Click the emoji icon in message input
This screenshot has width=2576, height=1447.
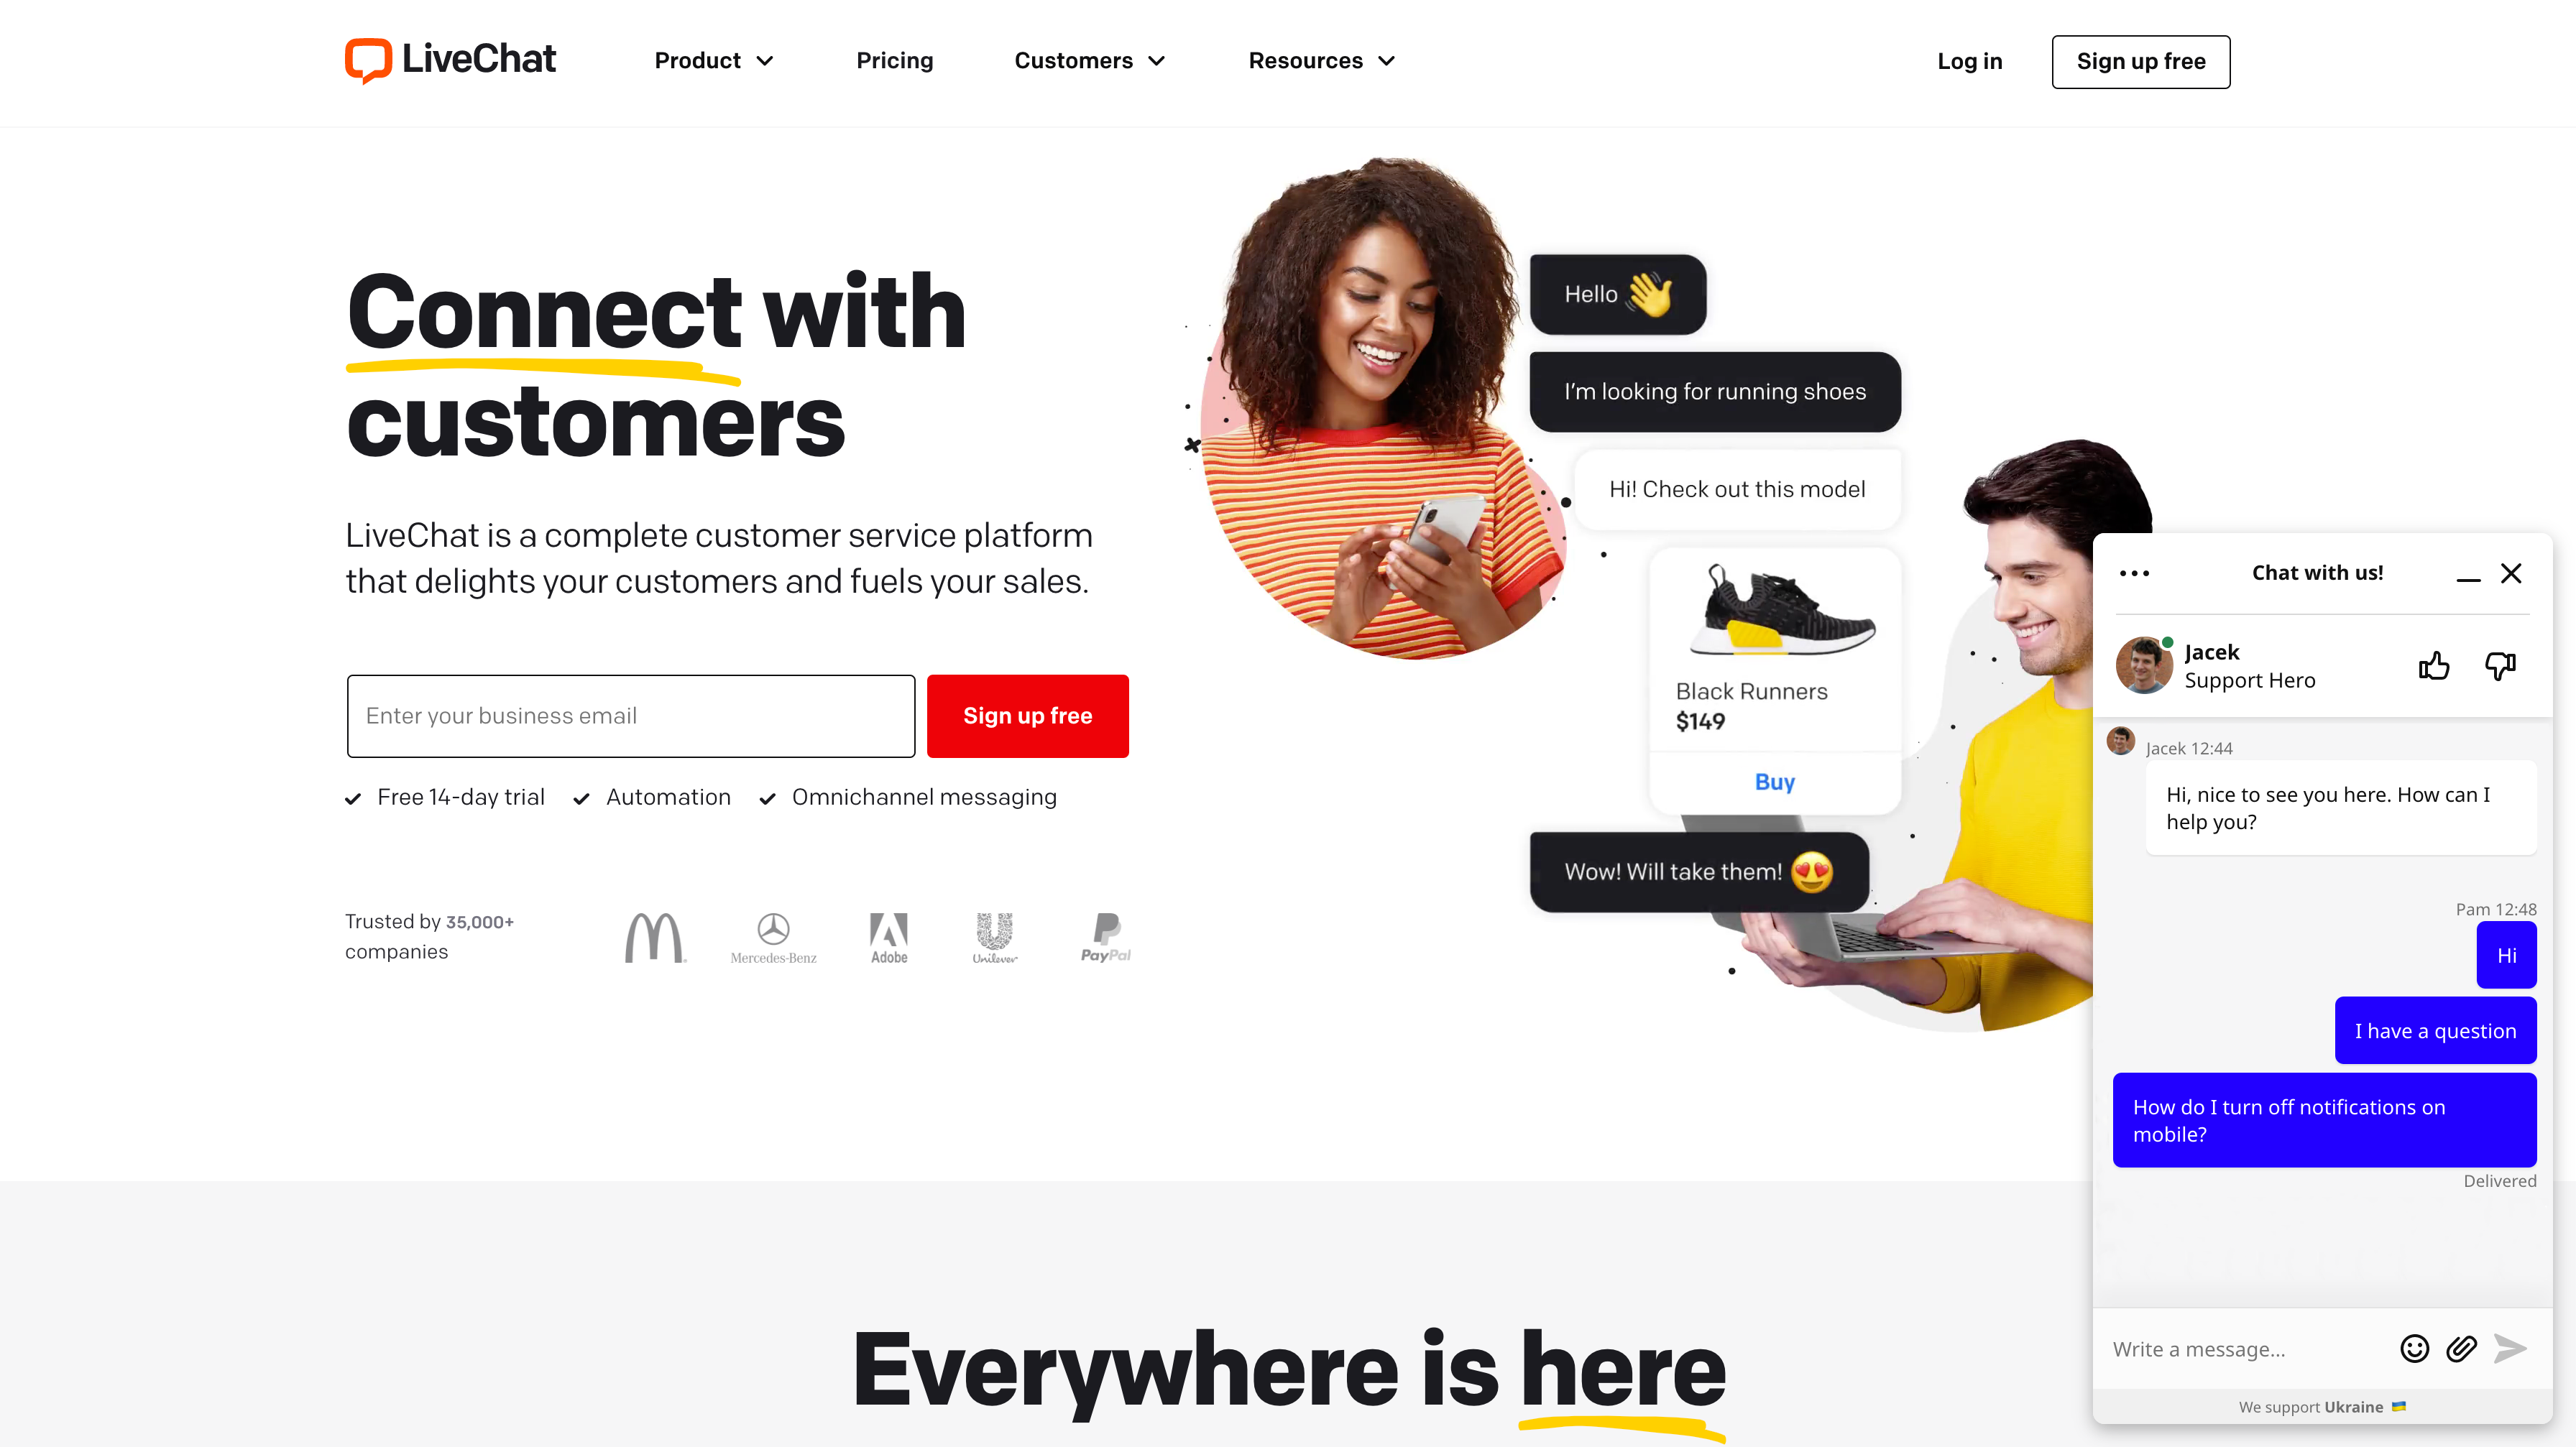pyautogui.click(x=2415, y=1348)
